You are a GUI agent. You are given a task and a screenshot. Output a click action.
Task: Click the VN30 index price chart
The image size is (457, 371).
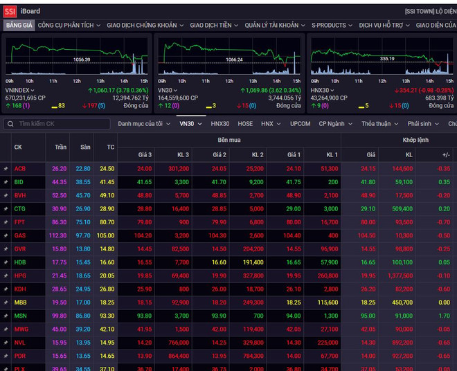pos(229,56)
